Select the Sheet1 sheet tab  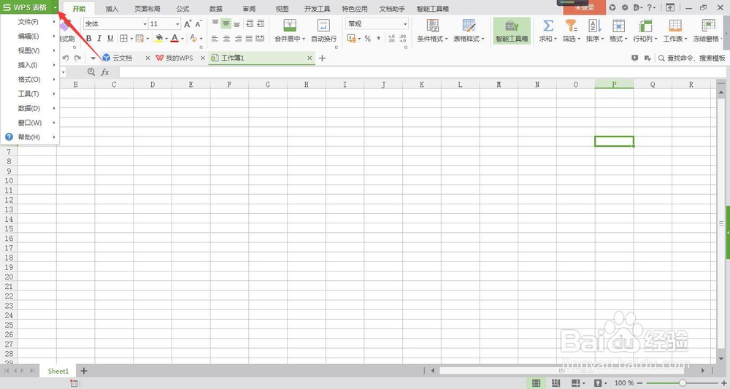(x=58, y=371)
